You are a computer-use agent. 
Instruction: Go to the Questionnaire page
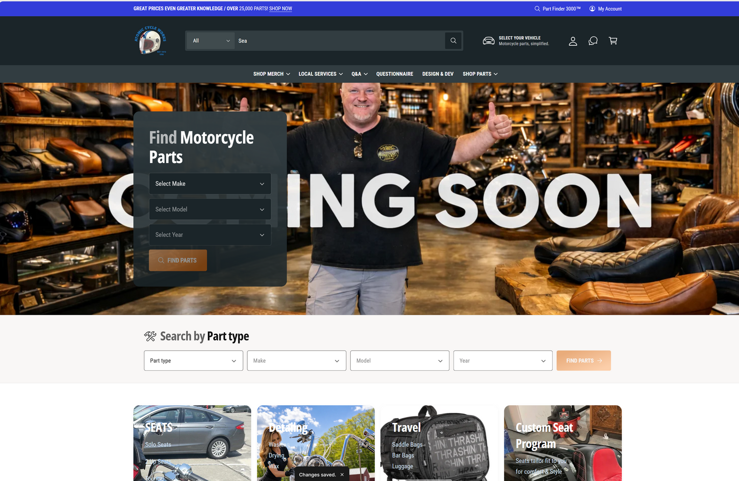(x=395, y=74)
